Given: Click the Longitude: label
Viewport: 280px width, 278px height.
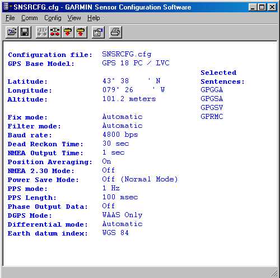Looking at the screenshot, I should click(30, 90).
